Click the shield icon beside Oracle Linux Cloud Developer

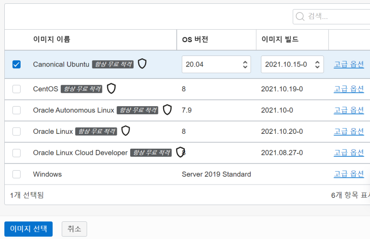[x=180, y=152]
